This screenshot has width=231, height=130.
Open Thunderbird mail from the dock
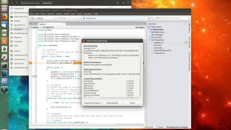4,25
